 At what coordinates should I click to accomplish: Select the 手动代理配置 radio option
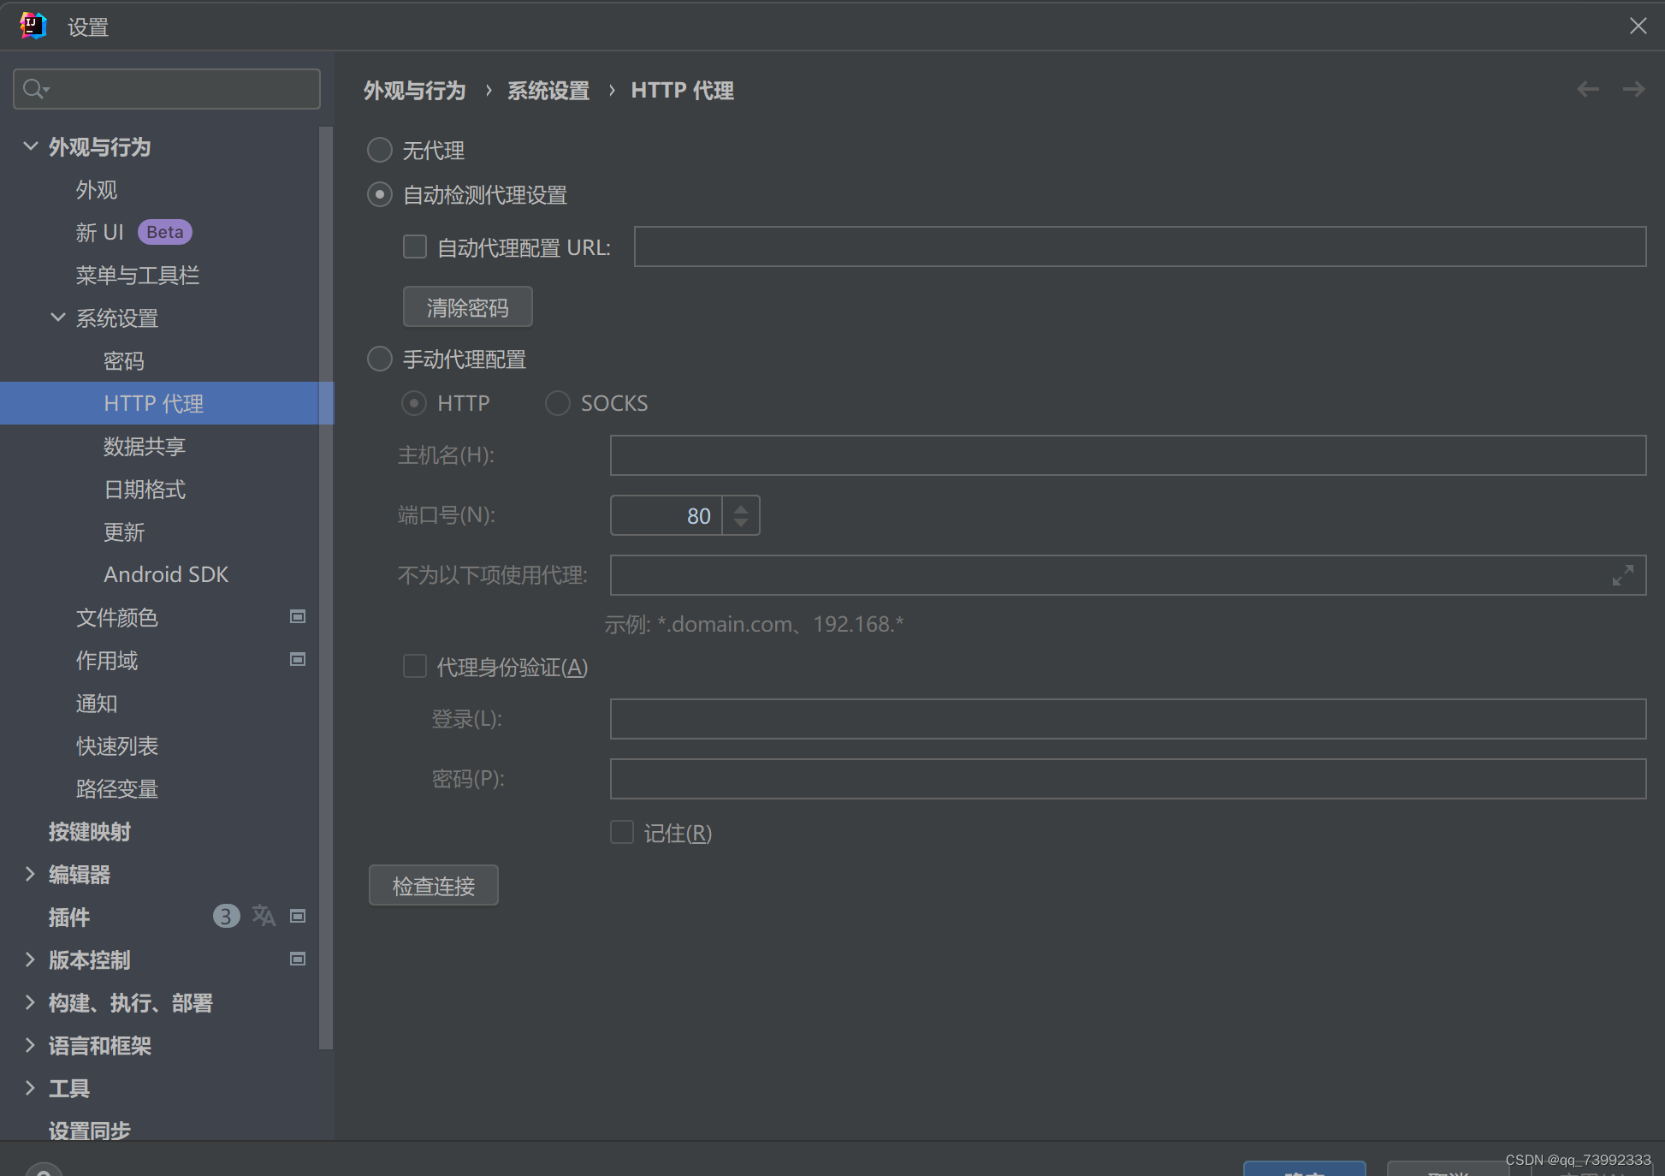[380, 359]
